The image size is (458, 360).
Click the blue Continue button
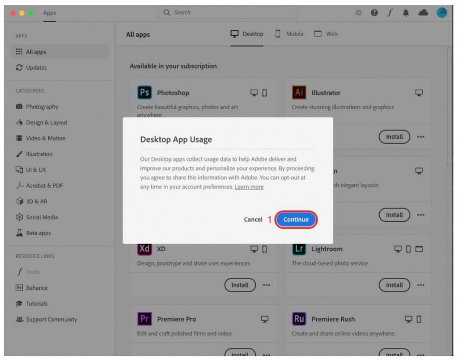(x=296, y=220)
